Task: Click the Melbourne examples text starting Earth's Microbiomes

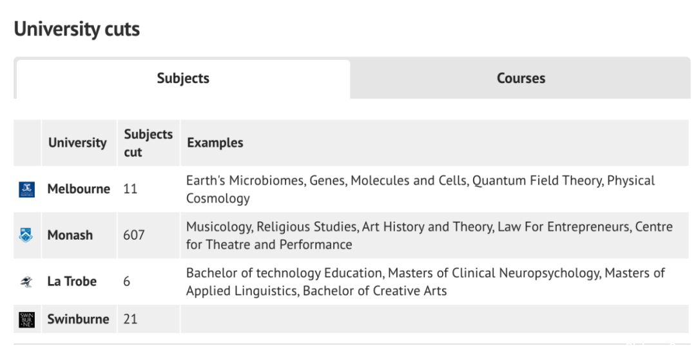Action: (420, 189)
